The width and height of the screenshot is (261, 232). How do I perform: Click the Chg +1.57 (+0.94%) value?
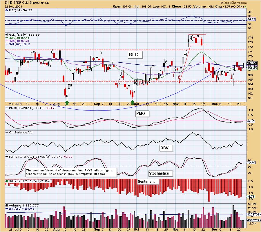(x=229, y=6)
